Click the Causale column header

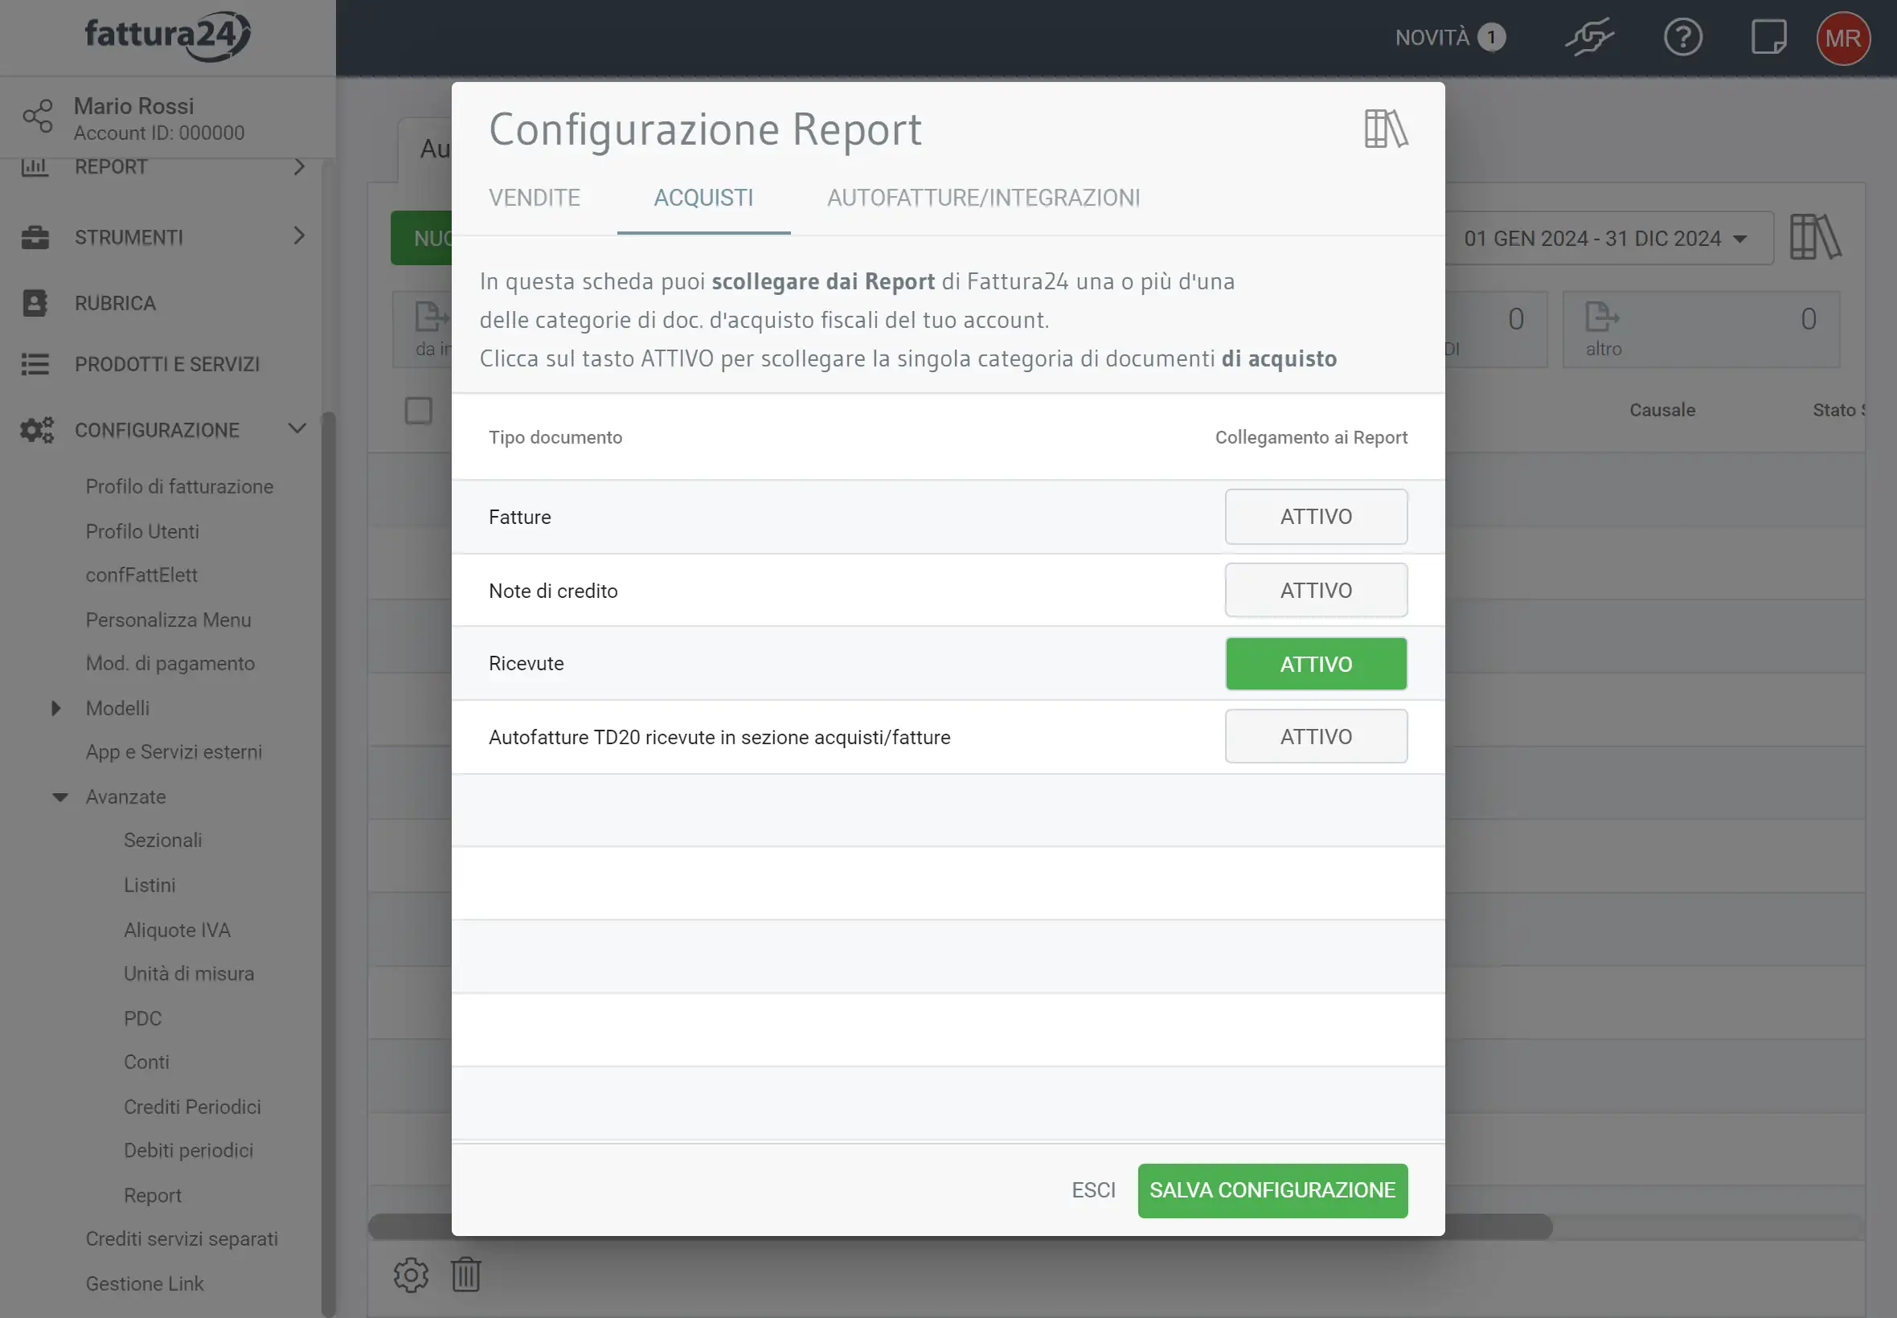[1661, 411]
